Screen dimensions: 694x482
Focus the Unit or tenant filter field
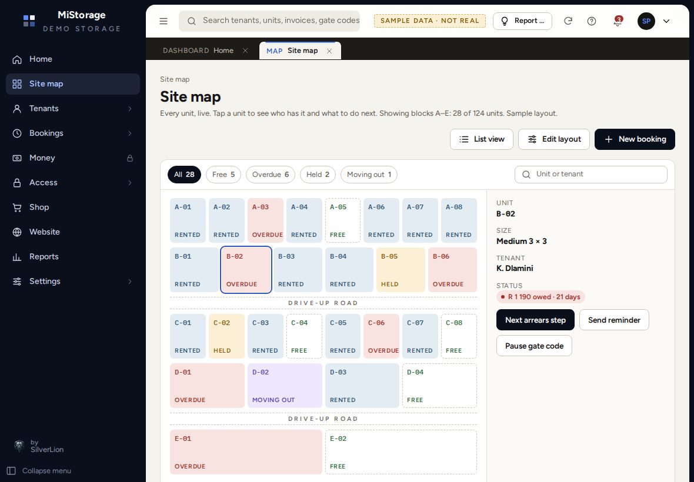(x=591, y=174)
